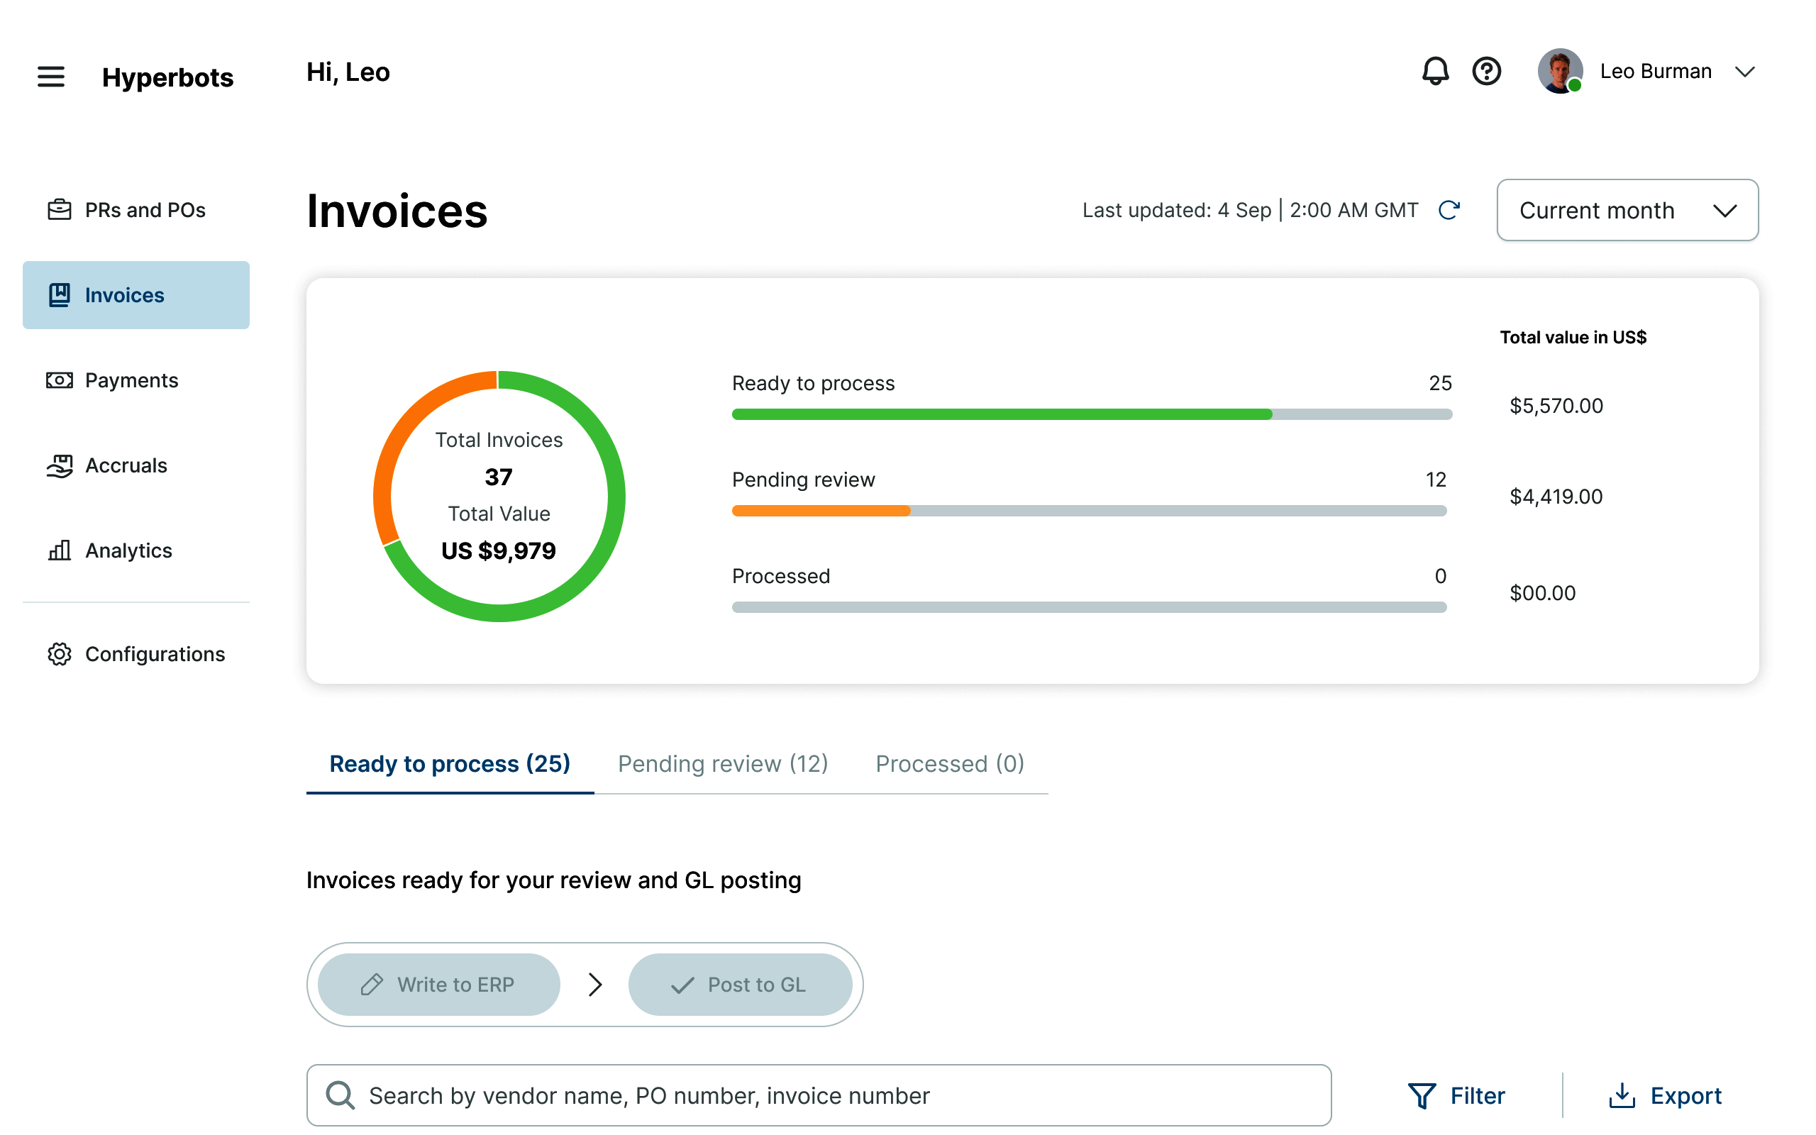The image size is (1816, 1135).
Task: Refresh invoices with the reload icon
Action: (1449, 210)
